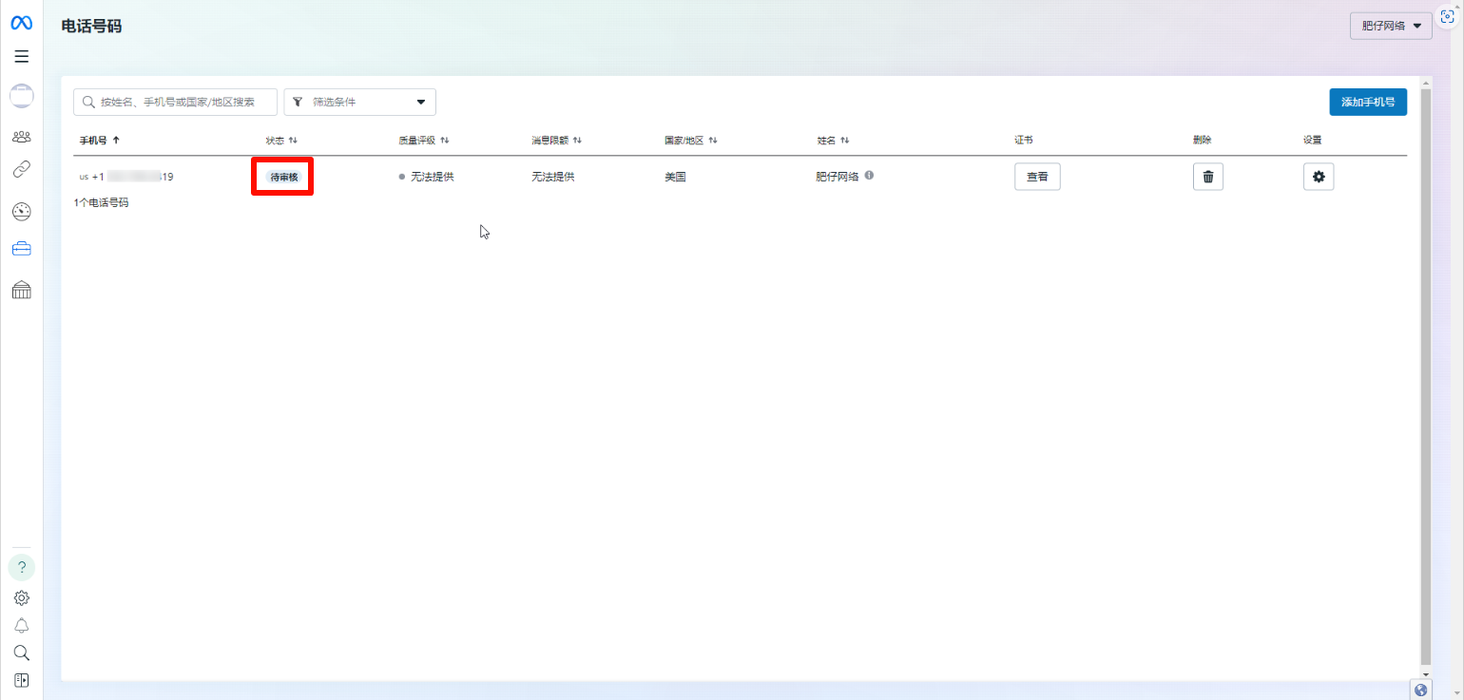Click the notifications bell icon

(x=21, y=625)
